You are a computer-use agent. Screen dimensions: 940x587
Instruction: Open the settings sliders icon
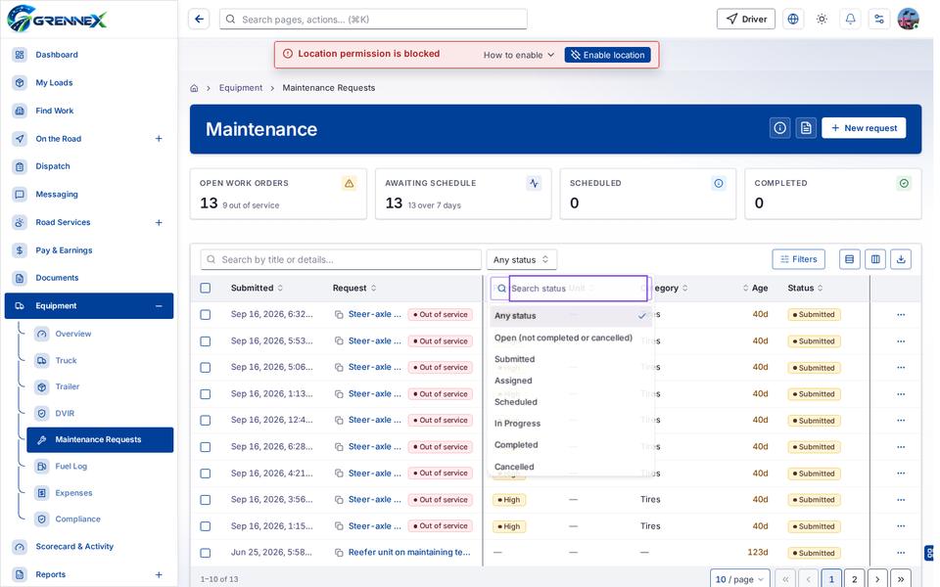click(879, 20)
